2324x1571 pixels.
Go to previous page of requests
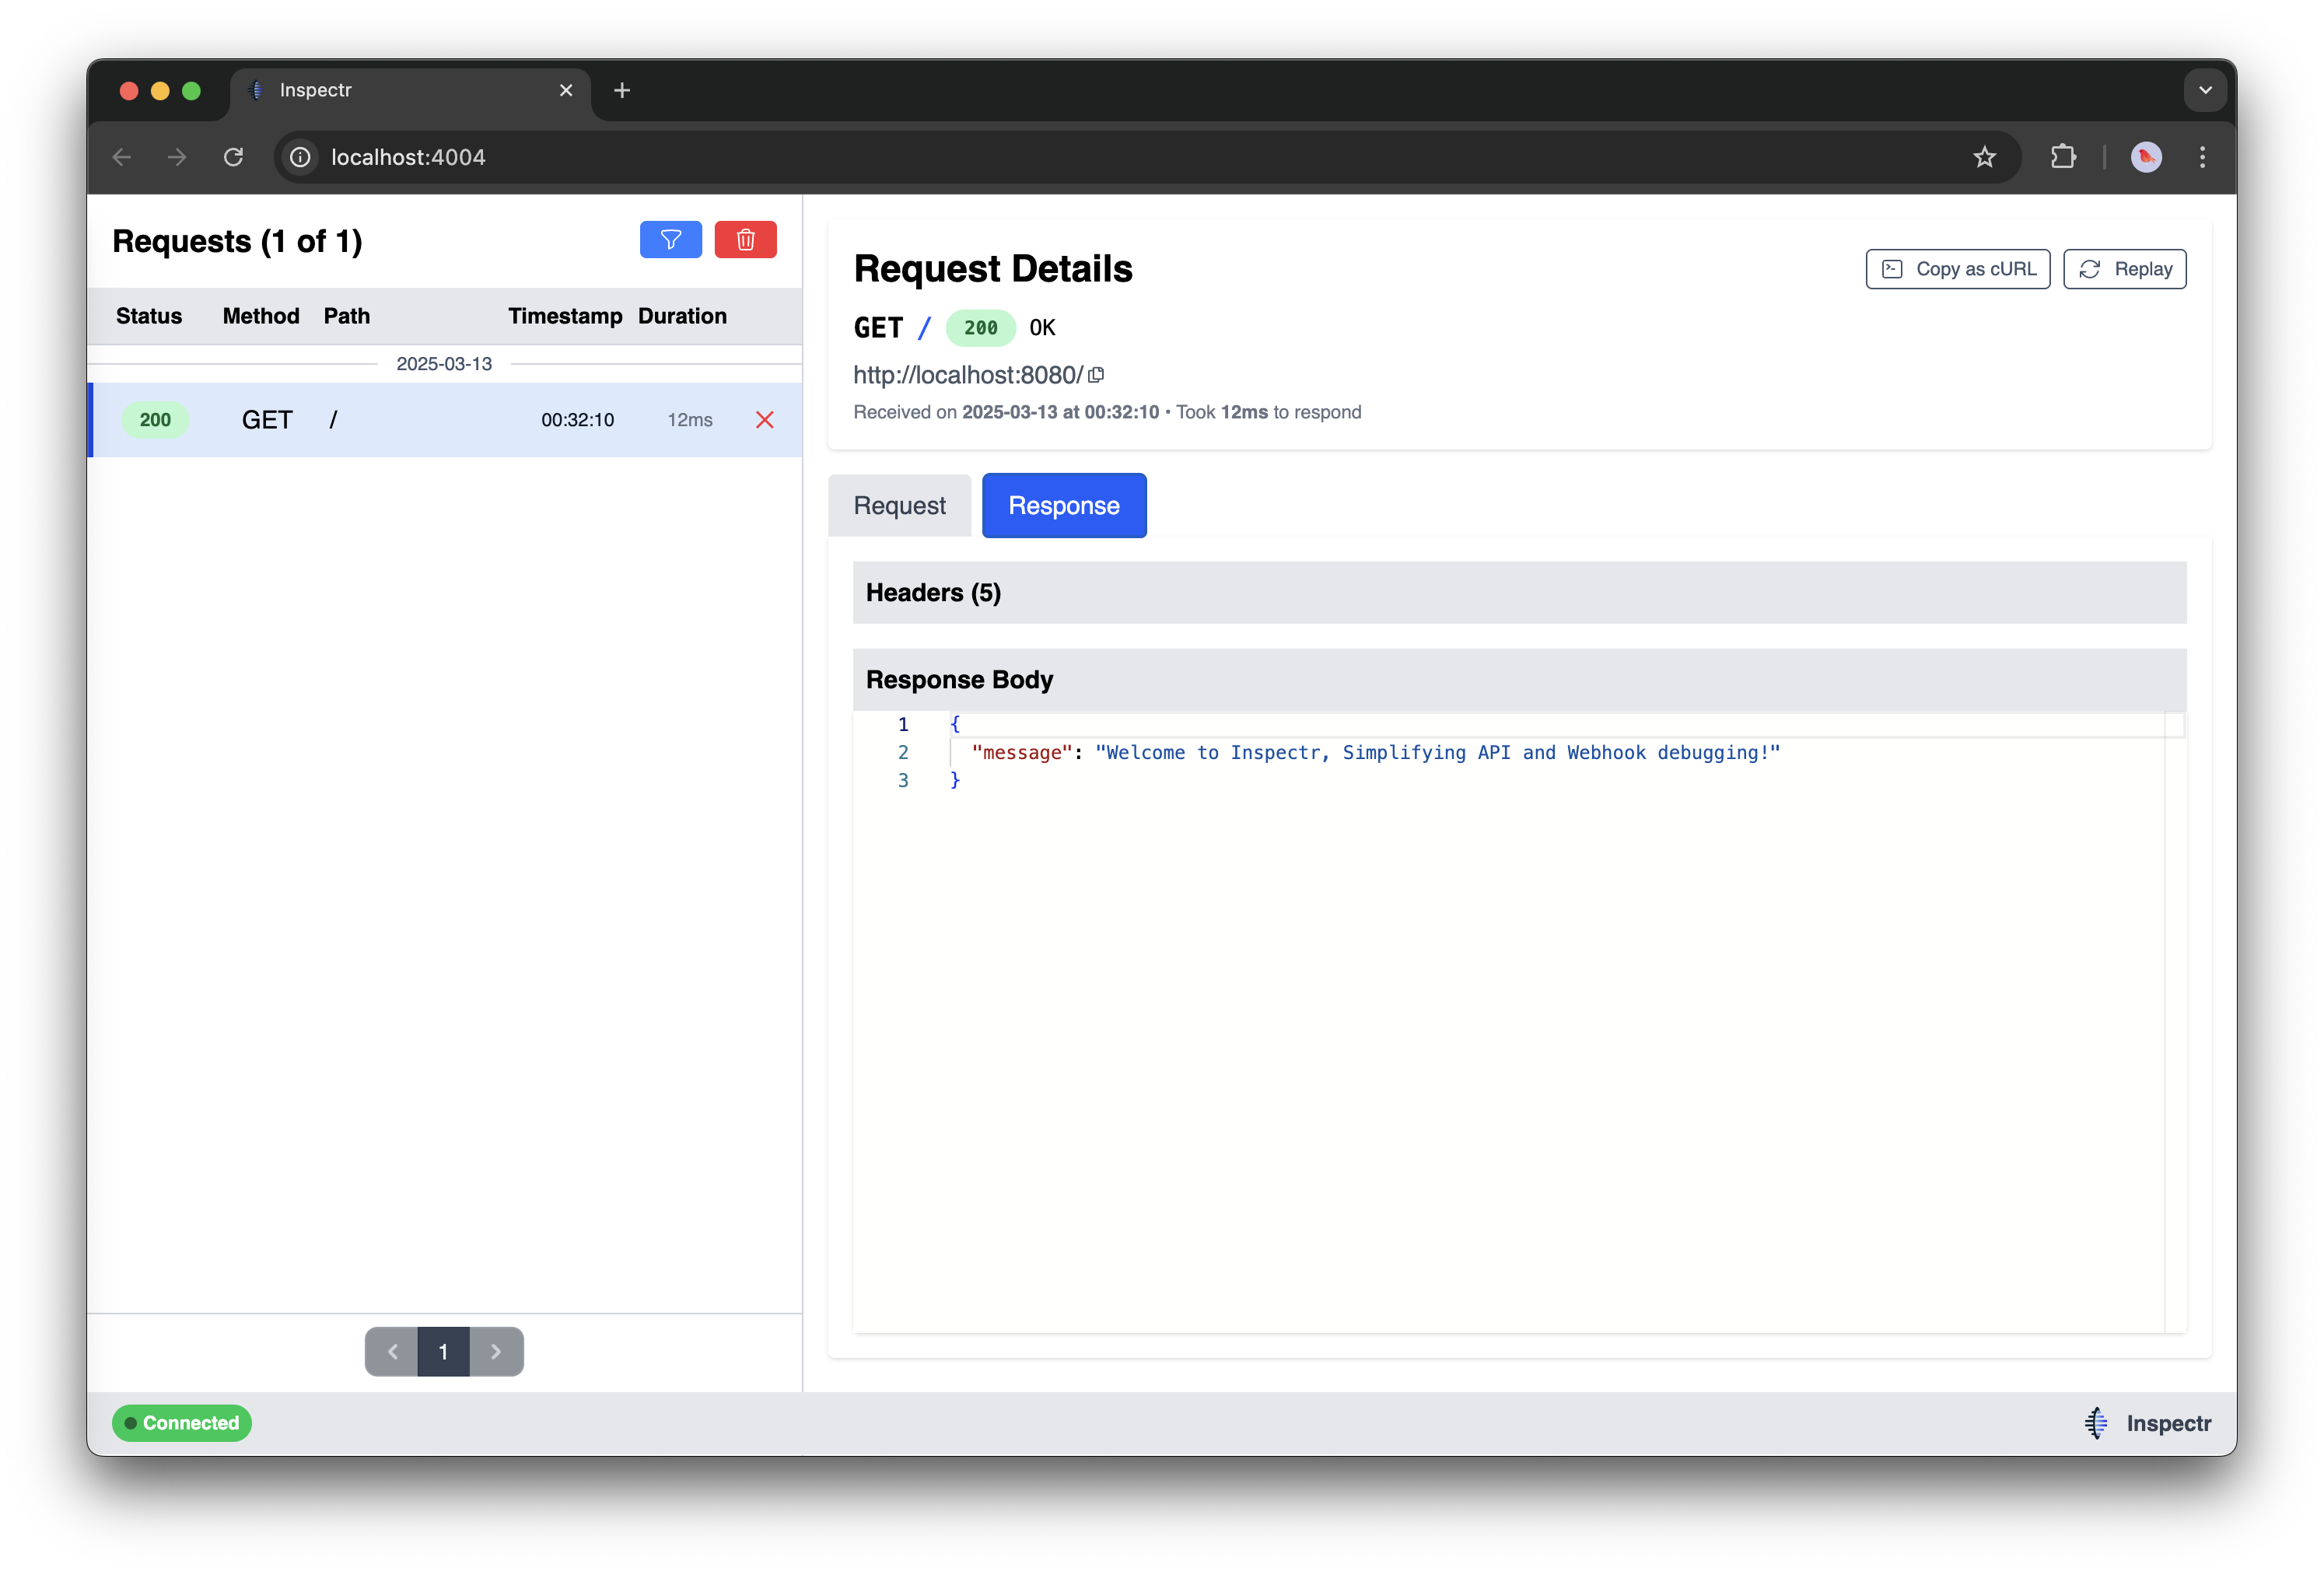[x=392, y=1352]
